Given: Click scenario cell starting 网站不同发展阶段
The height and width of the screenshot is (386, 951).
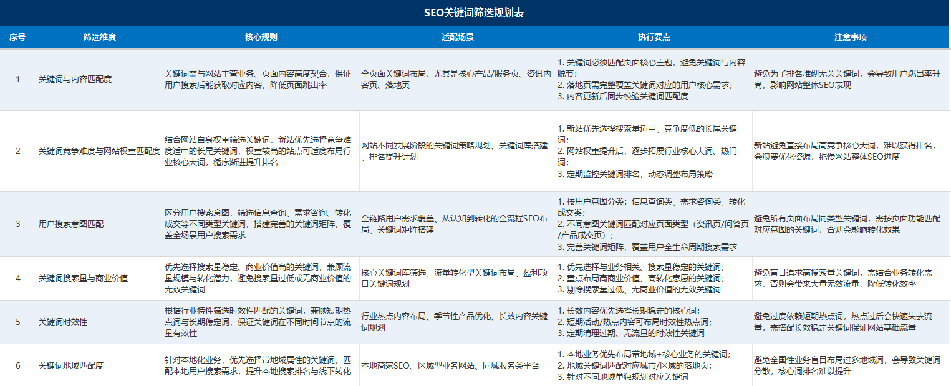Looking at the screenshot, I should (458, 151).
